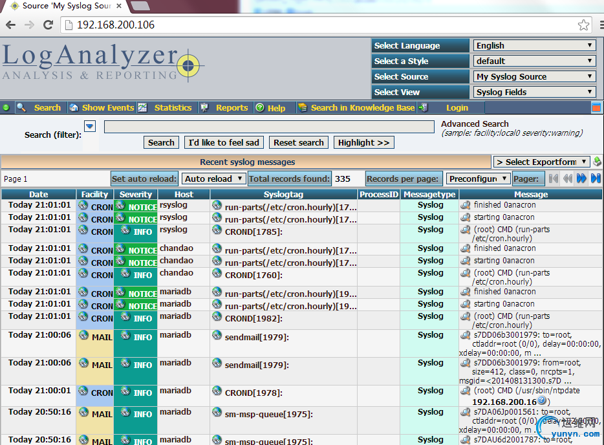Screen dimensions: 604x445
Task: Click the Reset search button
Action: pyautogui.click(x=299, y=142)
